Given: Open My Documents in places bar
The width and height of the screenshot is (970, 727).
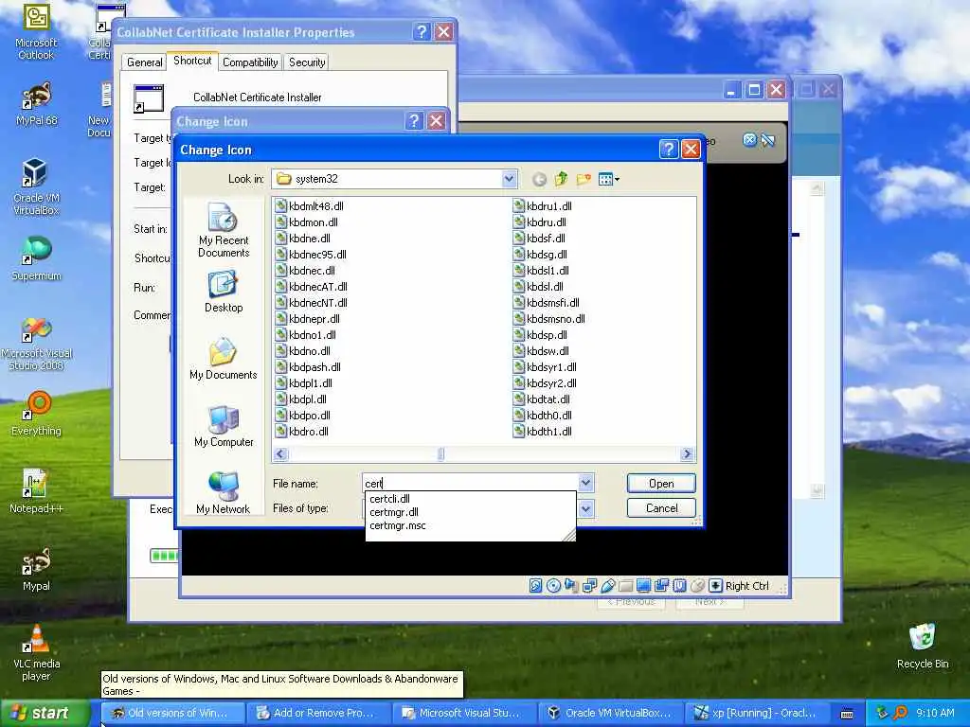Looking at the screenshot, I should click(x=224, y=359).
